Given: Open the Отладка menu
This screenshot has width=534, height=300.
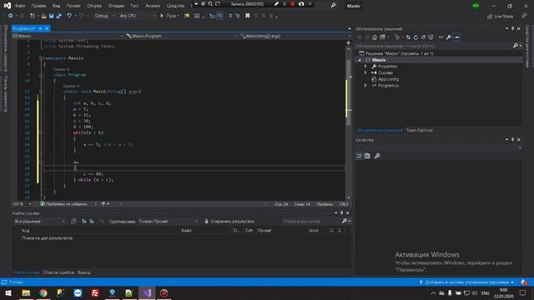Looking at the screenshot, I should [x=116, y=6].
